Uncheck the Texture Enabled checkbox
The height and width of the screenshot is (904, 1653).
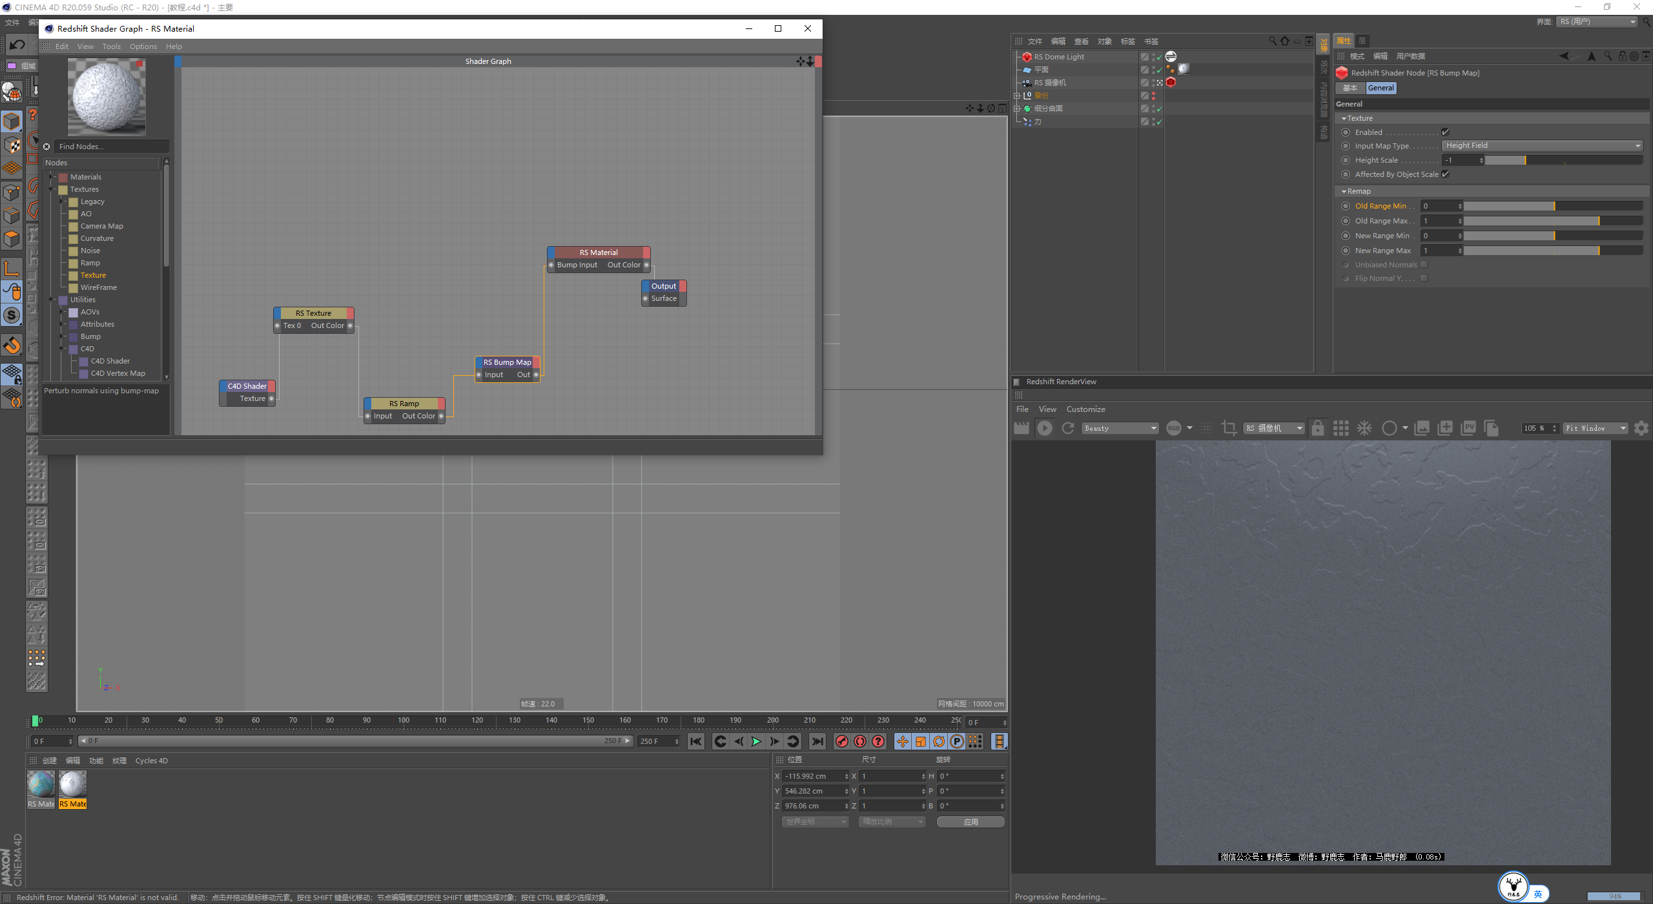click(1445, 132)
